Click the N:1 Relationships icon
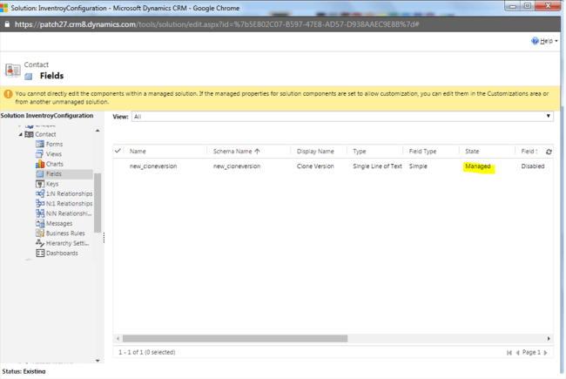Image resolution: width=566 pixels, height=379 pixels. [x=40, y=204]
